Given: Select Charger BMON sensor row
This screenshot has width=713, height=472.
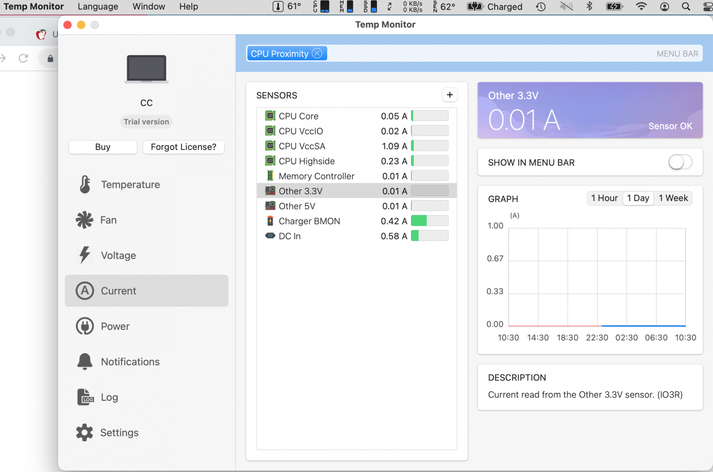Looking at the screenshot, I should 309,221.
